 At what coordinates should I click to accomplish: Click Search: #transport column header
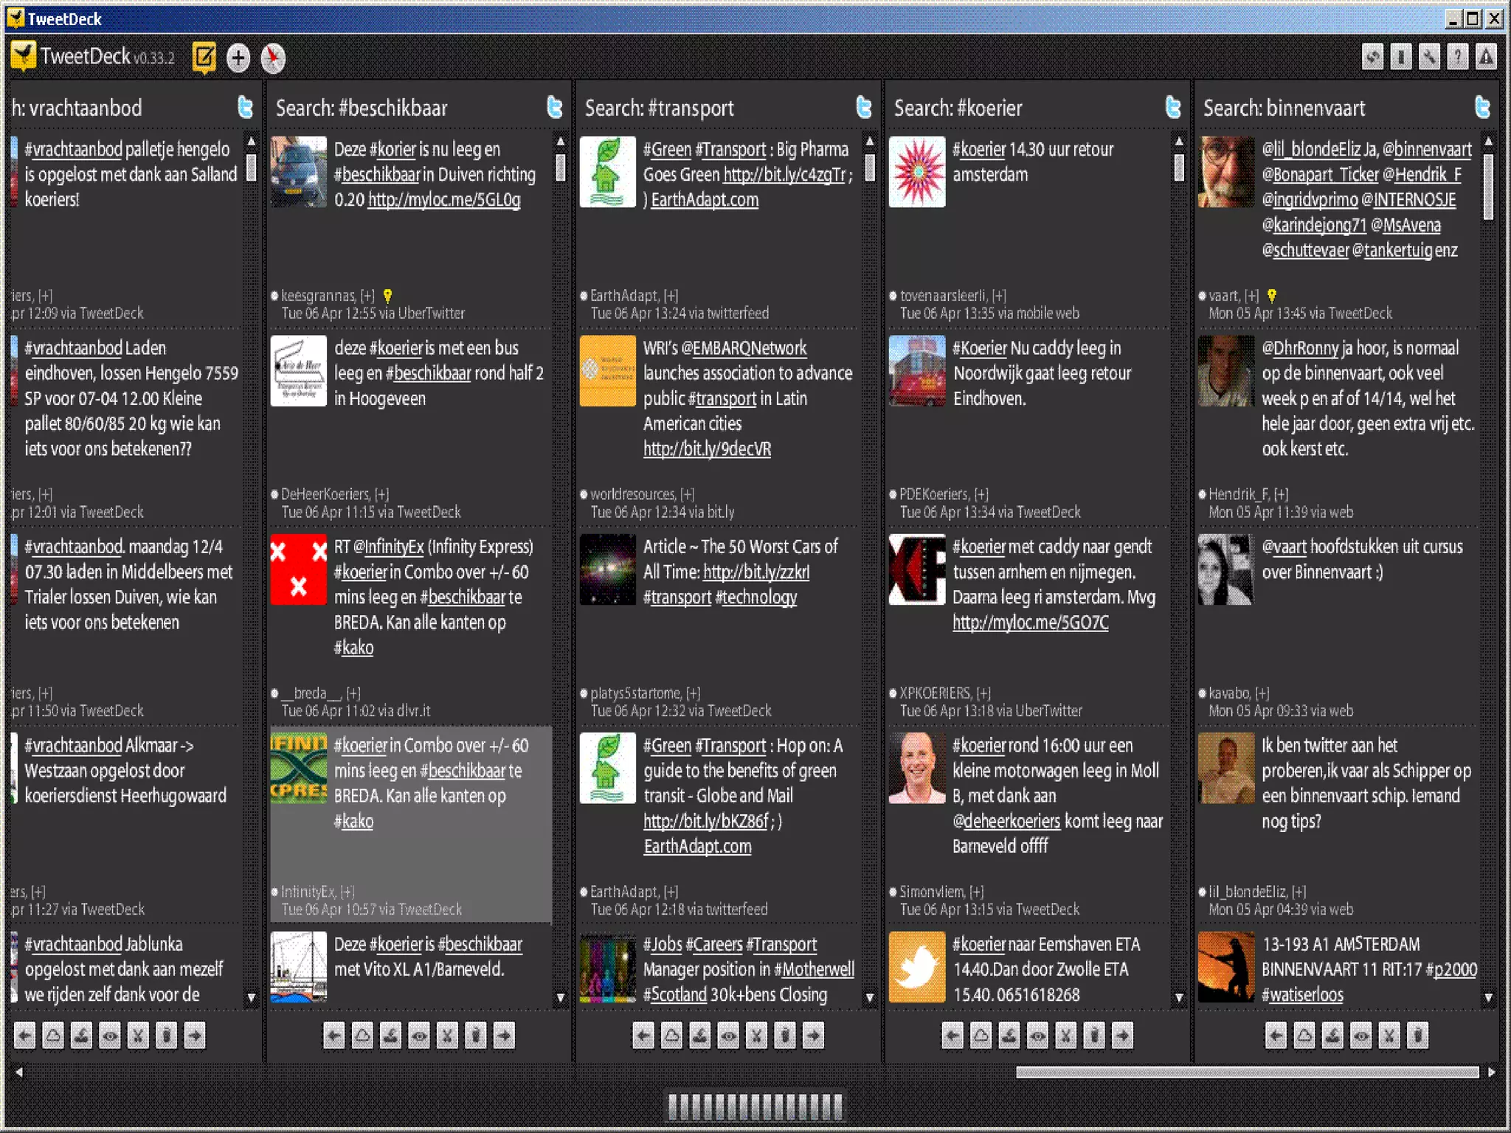pos(659,108)
